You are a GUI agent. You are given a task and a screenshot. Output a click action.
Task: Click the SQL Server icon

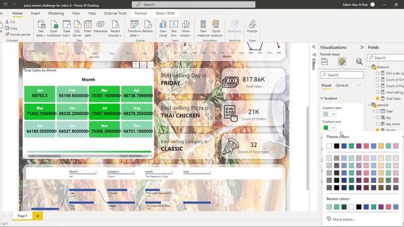click(77, 25)
